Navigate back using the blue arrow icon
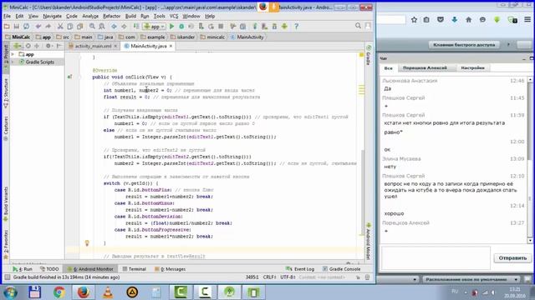The height and width of the screenshot is (300, 535). 114,26
